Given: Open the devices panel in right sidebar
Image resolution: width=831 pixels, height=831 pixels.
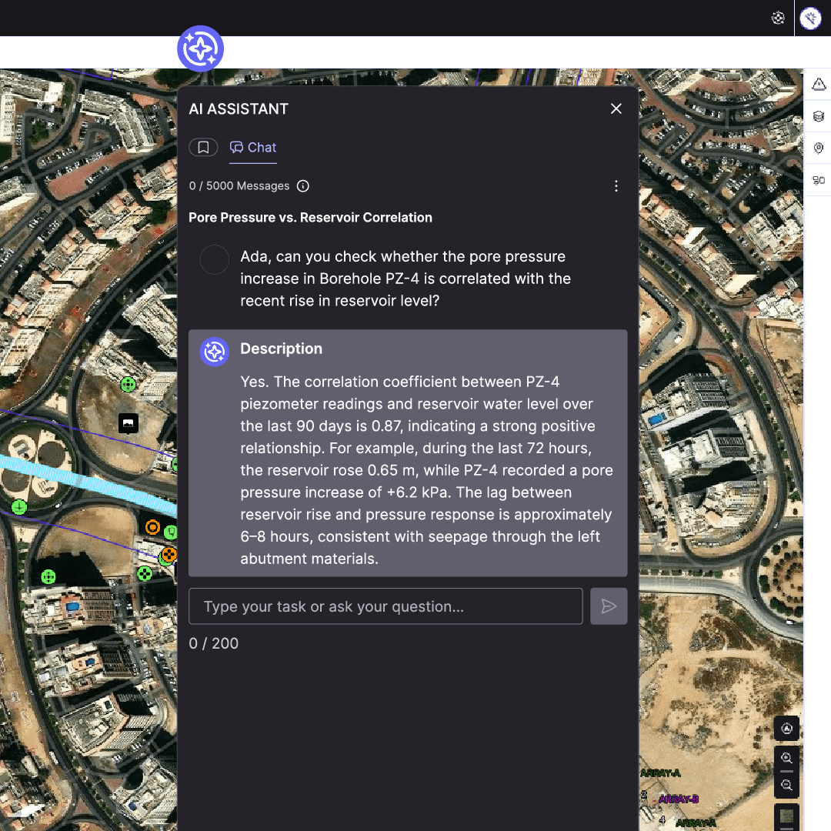Looking at the screenshot, I should tap(818, 180).
